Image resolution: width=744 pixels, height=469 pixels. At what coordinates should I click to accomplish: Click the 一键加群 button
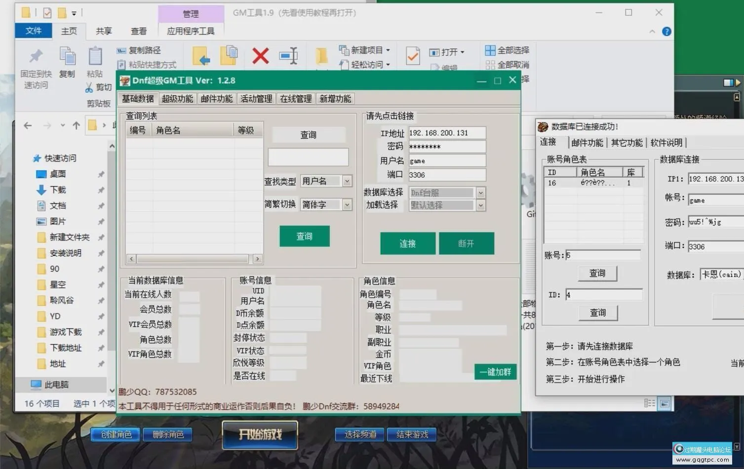495,372
